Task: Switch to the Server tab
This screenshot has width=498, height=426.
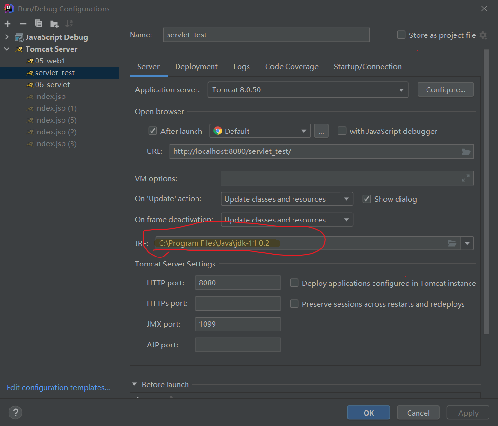Action: (x=148, y=67)
